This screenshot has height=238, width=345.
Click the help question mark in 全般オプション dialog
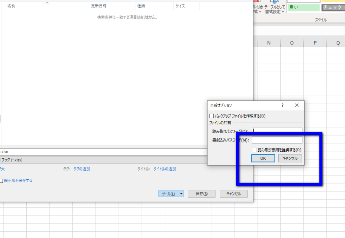[282, 106]
